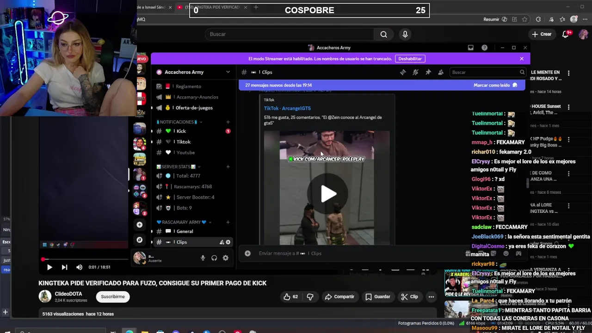Type in Enviar mensaje field

(x=361, y=253)
